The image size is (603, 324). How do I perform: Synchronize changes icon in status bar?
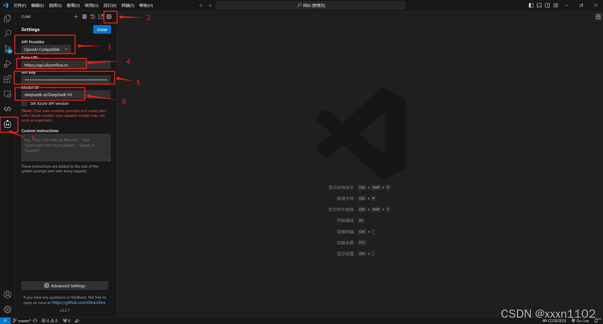pyautogui.click(x=35, y=321)
